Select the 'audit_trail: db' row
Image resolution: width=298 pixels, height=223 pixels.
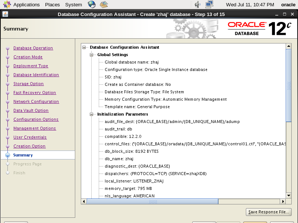pos(118,129)
